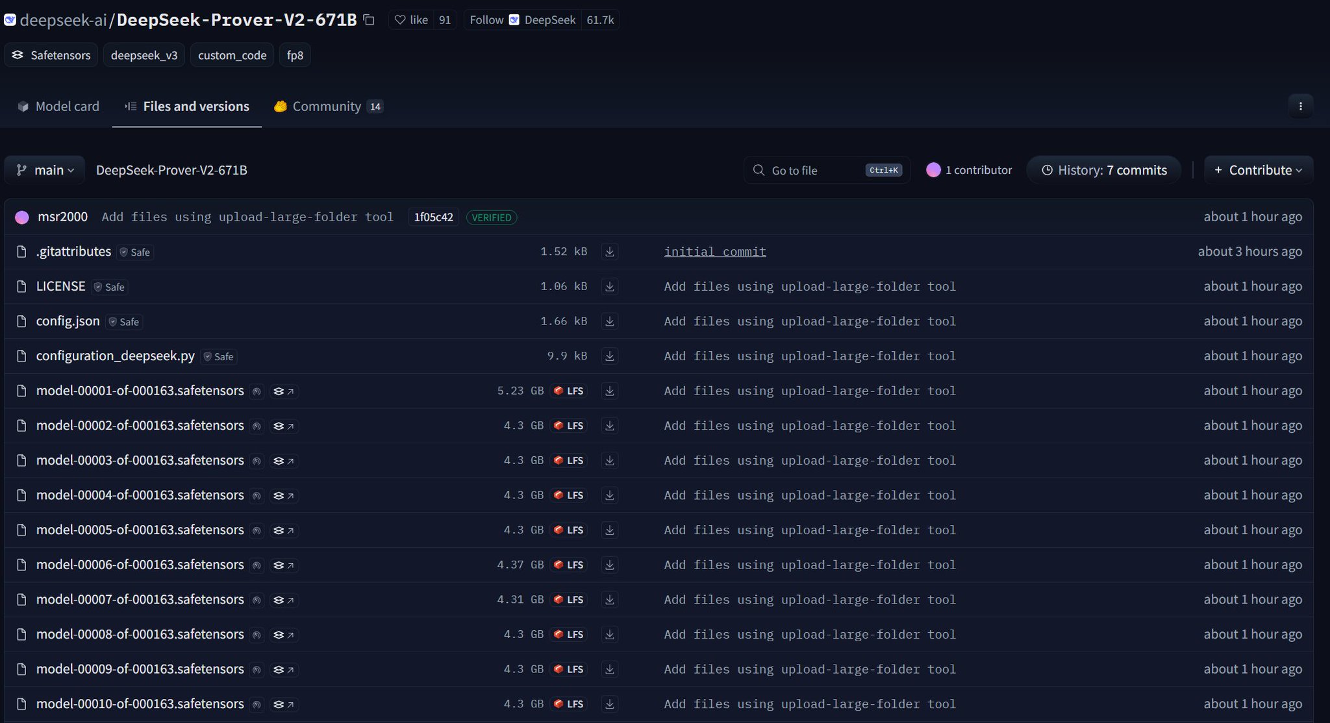Screen dimensions: 1330x723
Task: Click the scan icon for model-00009
Action: pyautogui.click(x=257, y=670)
